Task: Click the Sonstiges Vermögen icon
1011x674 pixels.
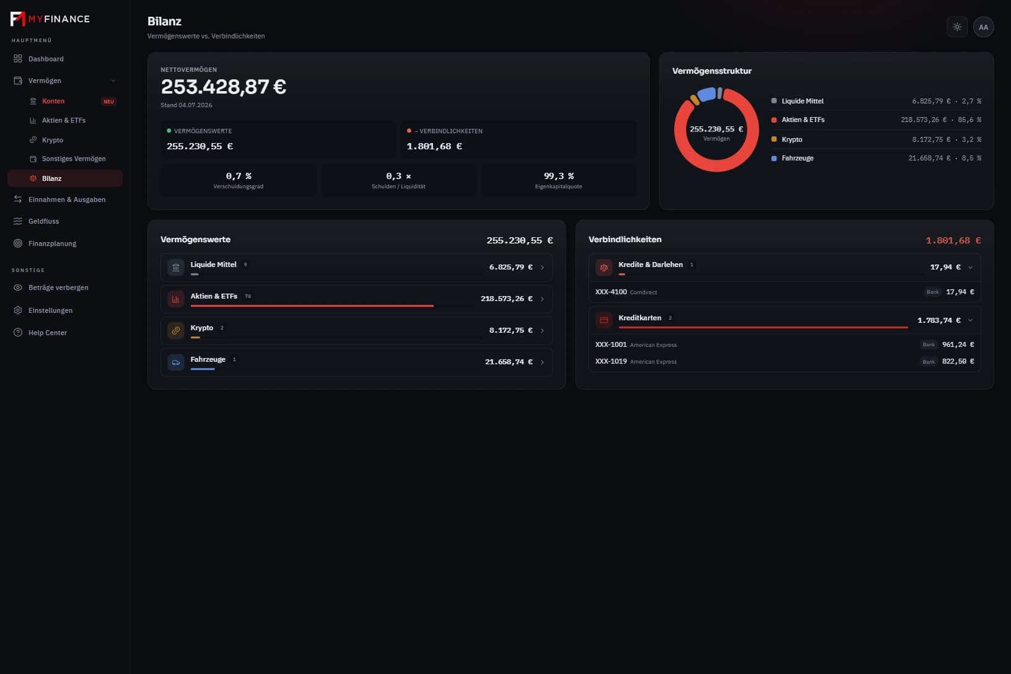Action: [33, 159]
